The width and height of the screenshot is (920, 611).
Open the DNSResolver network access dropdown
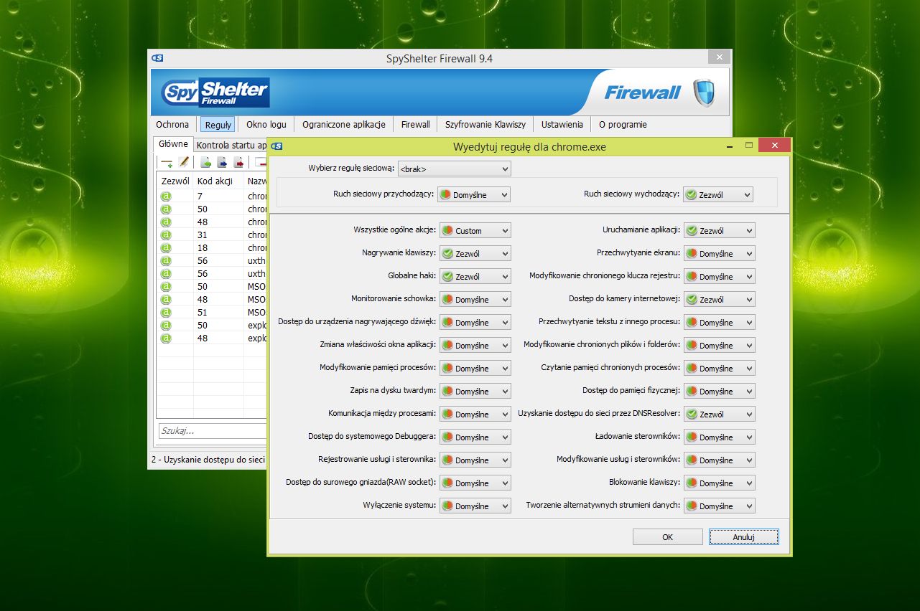tap(719, 415)
